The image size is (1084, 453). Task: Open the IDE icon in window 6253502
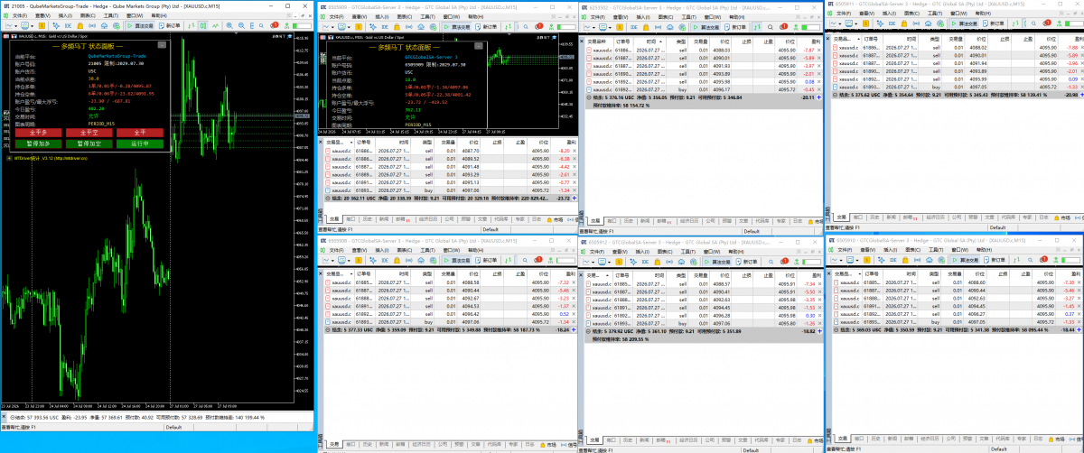coord(634,27)
